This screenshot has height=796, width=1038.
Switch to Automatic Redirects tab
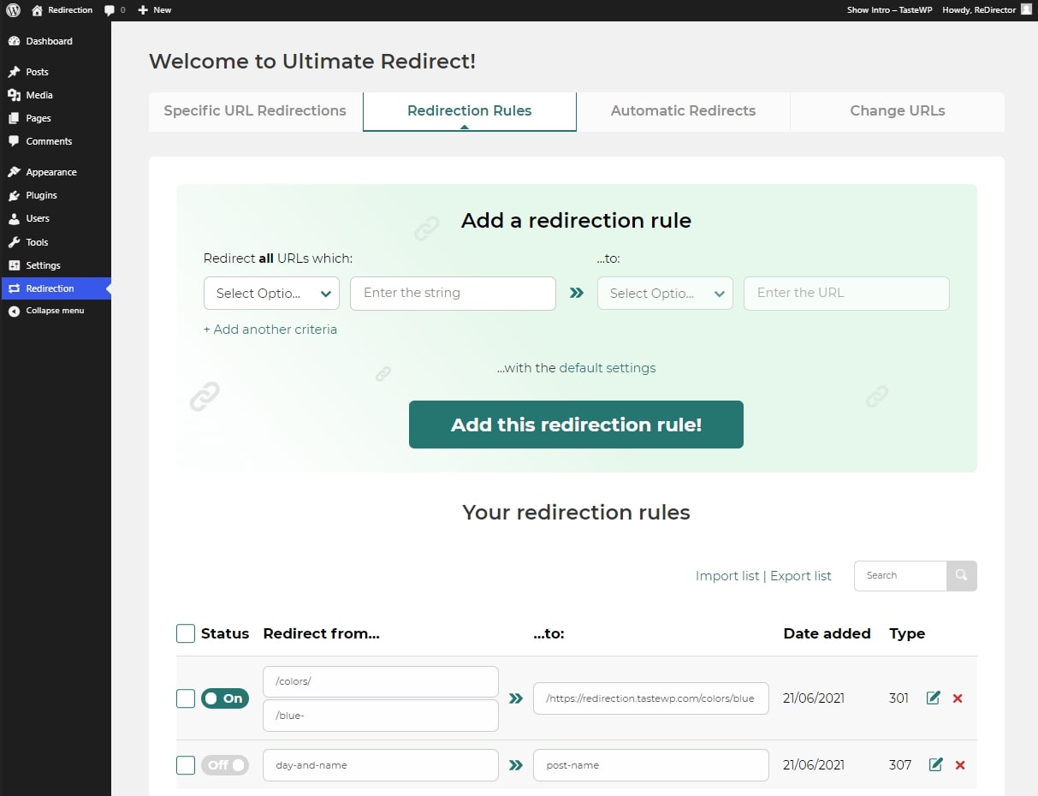click(x=683, y=111)
